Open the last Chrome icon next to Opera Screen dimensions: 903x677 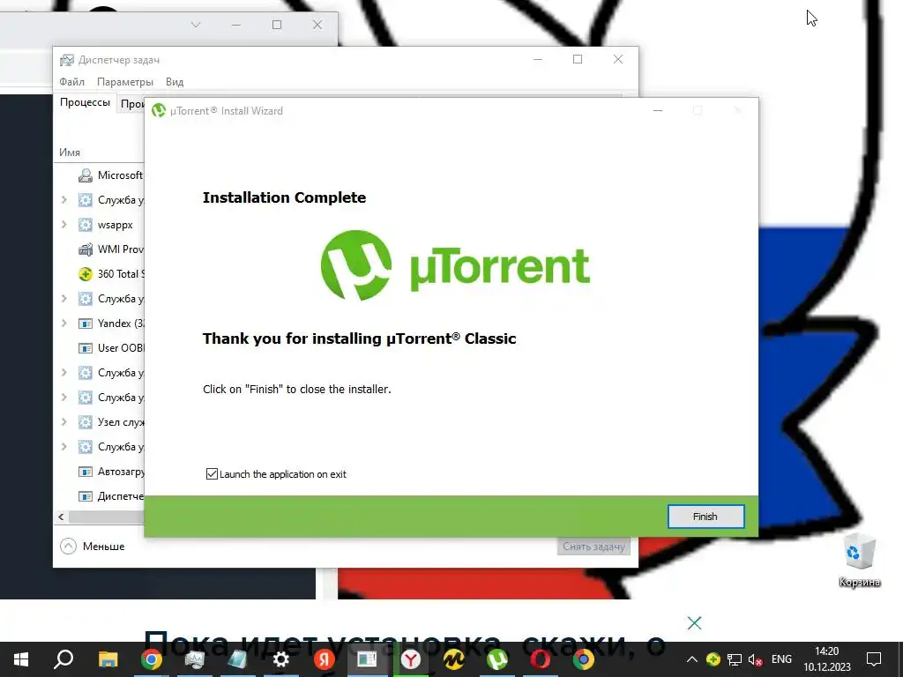[584, 659]
